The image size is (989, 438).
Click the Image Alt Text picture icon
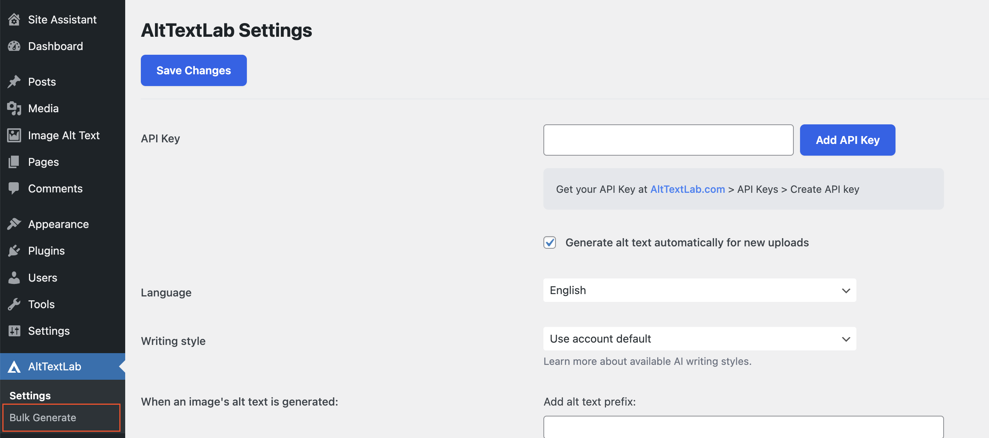[x=14, y=135]
